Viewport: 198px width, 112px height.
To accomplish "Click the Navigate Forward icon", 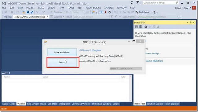I will (x=12, y=12).
